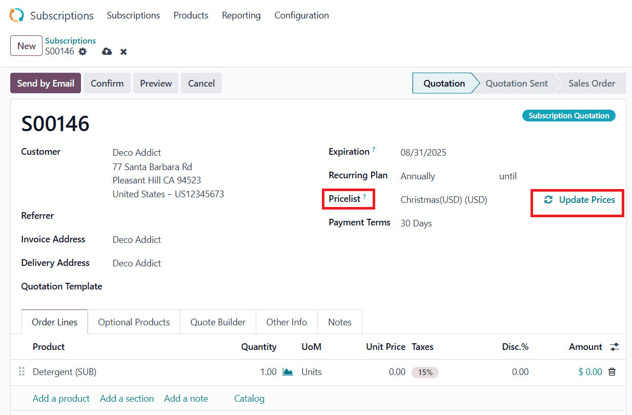
Task: Click Send by Email
Action: tap(46, 83)
